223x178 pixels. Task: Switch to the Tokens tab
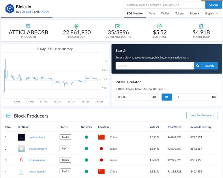179,13
